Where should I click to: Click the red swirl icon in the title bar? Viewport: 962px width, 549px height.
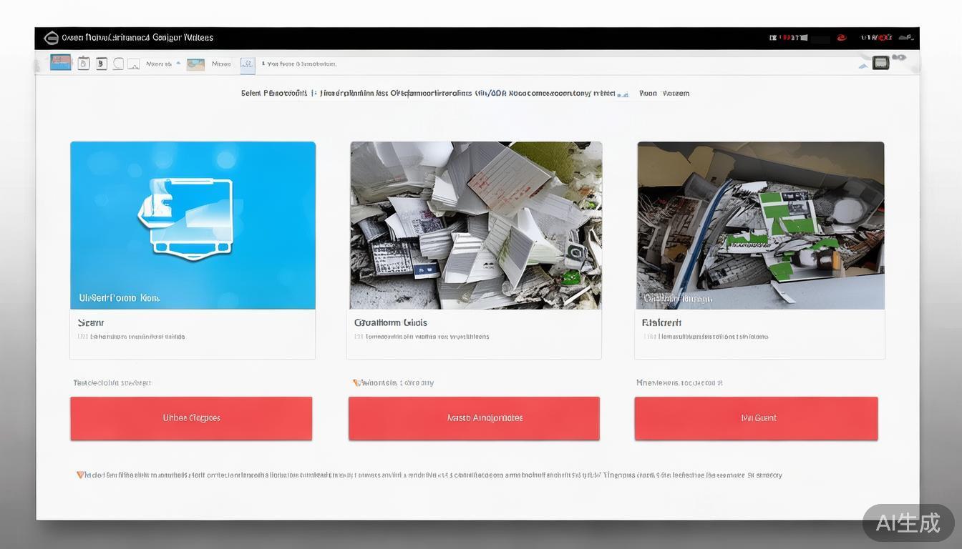[842, 38]
